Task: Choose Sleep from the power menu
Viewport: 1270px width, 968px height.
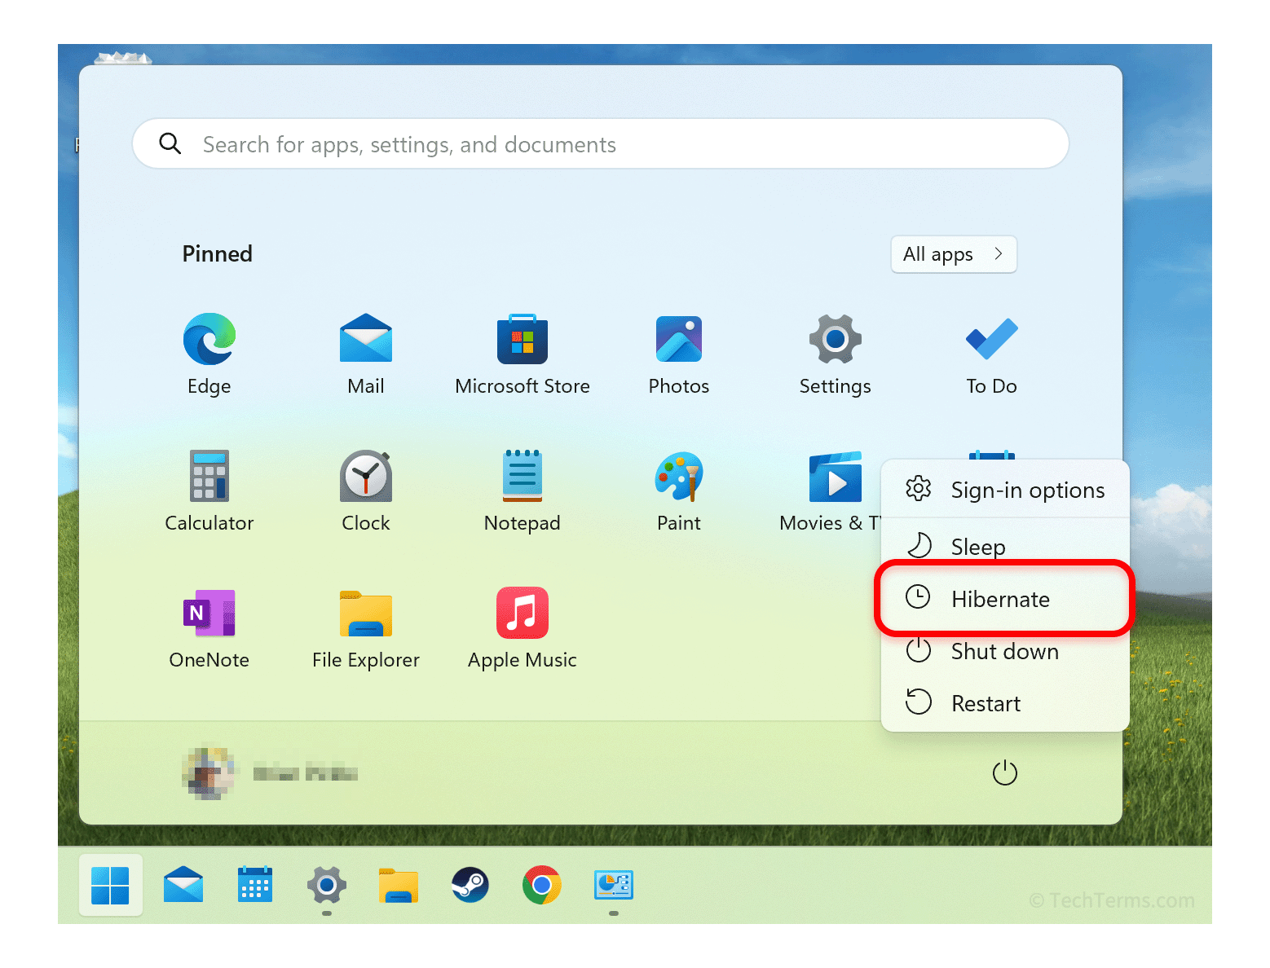Action: tap(1005, 547)
